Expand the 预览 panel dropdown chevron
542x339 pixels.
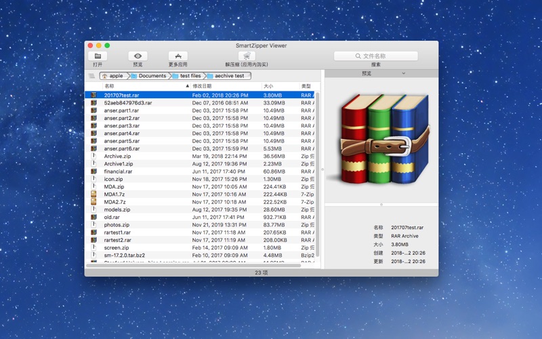tap(403, 73)
